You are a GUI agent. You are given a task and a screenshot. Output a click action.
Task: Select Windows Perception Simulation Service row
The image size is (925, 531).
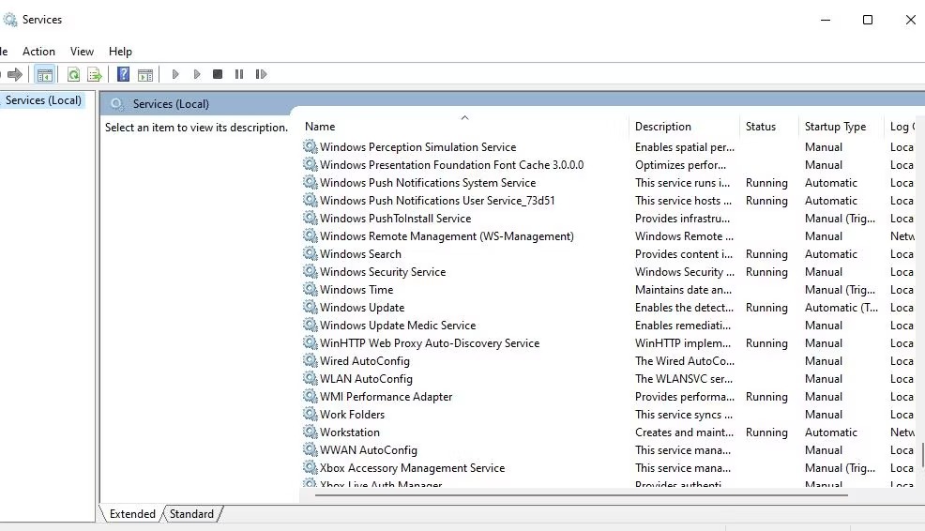point(417,147)
